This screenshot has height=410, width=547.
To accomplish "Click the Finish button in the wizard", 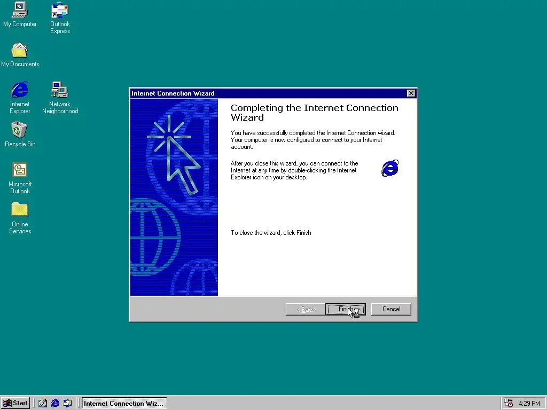I will coord(346,309).
